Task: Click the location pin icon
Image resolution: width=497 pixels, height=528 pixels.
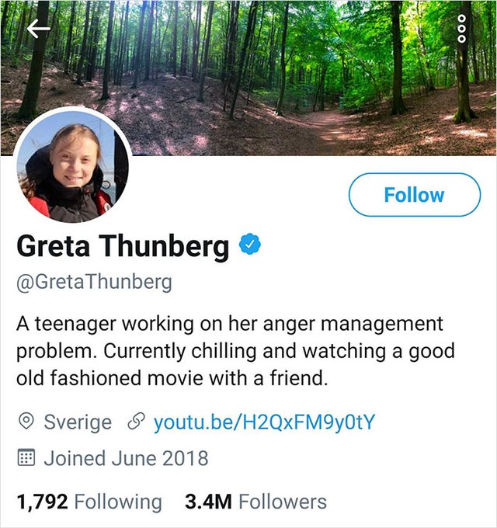Action: [x=26, y=422]
